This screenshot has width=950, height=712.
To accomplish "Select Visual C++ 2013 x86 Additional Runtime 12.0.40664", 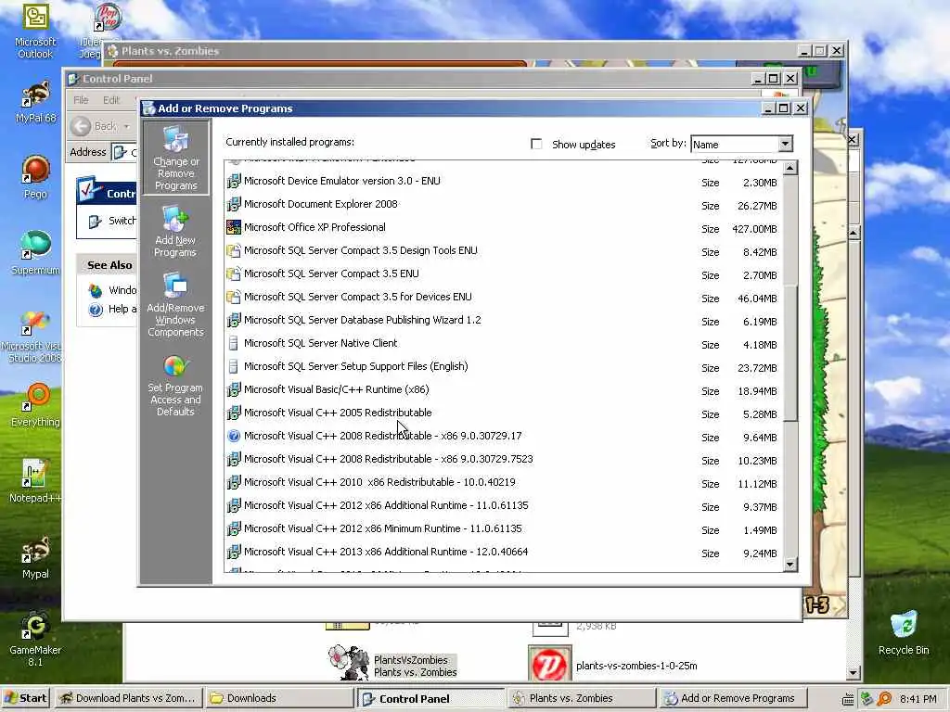I will point(503,552).
